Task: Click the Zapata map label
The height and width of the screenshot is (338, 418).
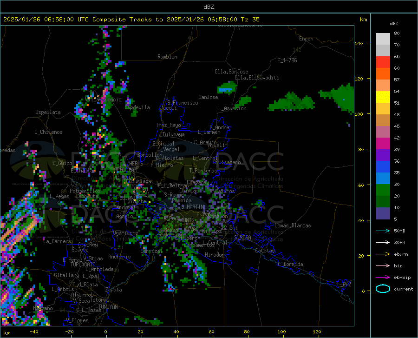Action: coord(114,290)
